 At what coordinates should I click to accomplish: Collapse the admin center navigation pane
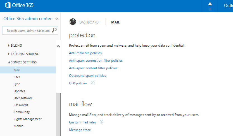tap(57, 18)
